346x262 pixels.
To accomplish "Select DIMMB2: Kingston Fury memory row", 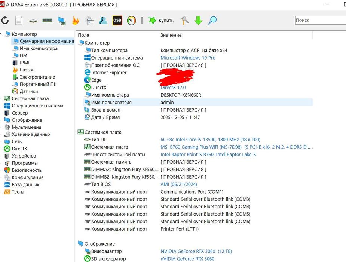I will click(x=198, y=177).
